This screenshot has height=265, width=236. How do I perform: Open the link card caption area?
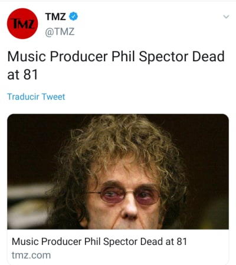[x=118, y=247]
